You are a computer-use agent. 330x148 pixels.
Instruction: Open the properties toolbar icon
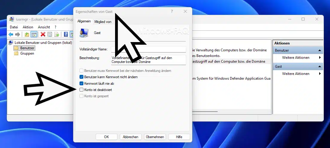[50, 34]
